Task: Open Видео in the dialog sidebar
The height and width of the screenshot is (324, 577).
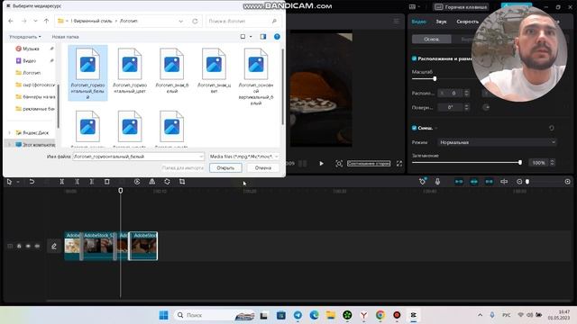Action: (30, 60)
